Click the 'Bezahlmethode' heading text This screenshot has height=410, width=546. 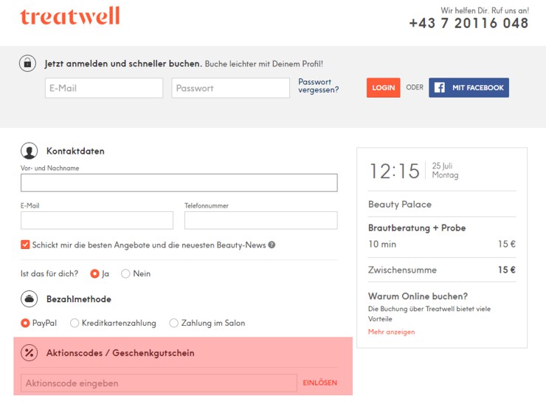pyautogui.click(x=79, y=299)
